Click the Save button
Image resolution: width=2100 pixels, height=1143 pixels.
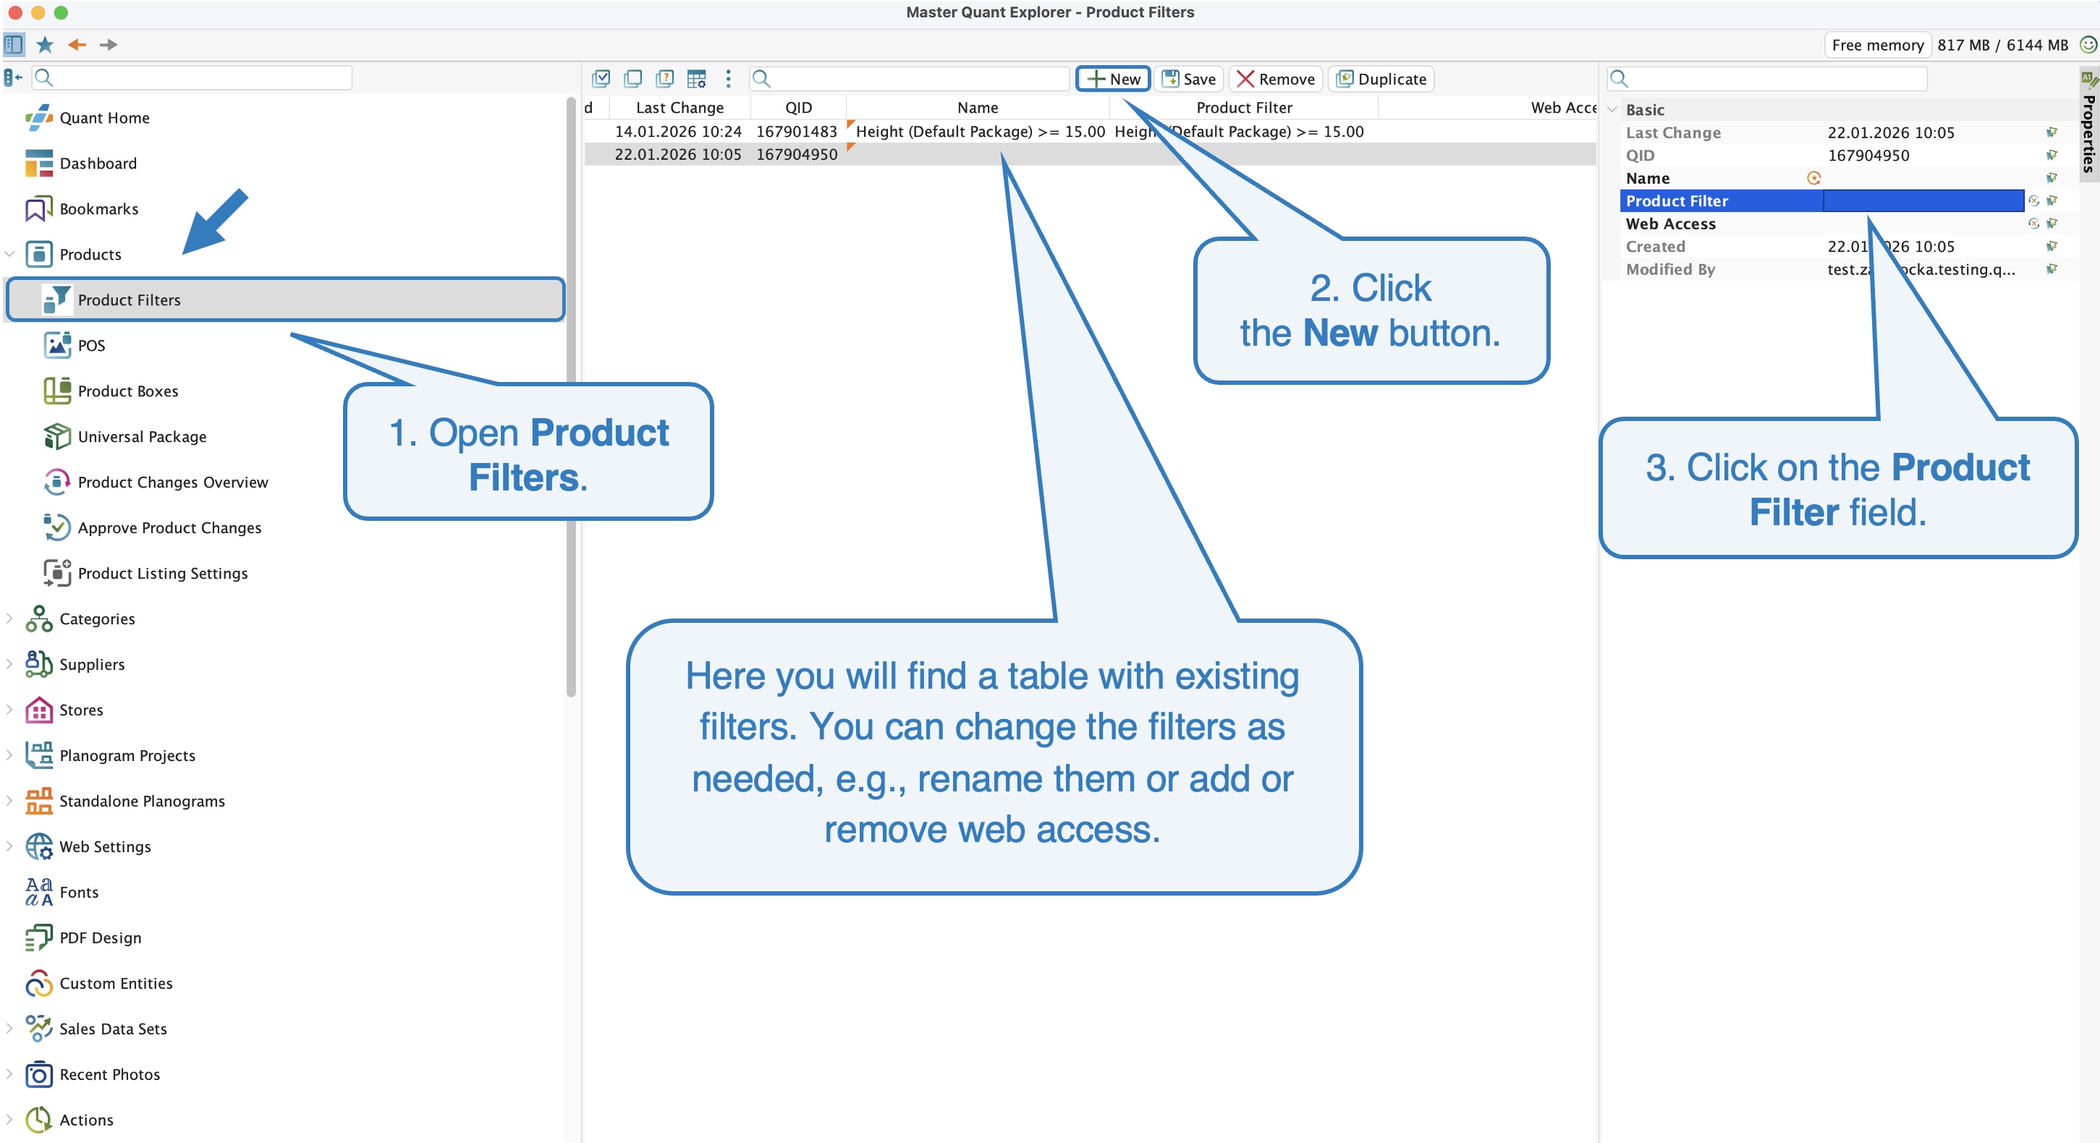coord(1189,78)
